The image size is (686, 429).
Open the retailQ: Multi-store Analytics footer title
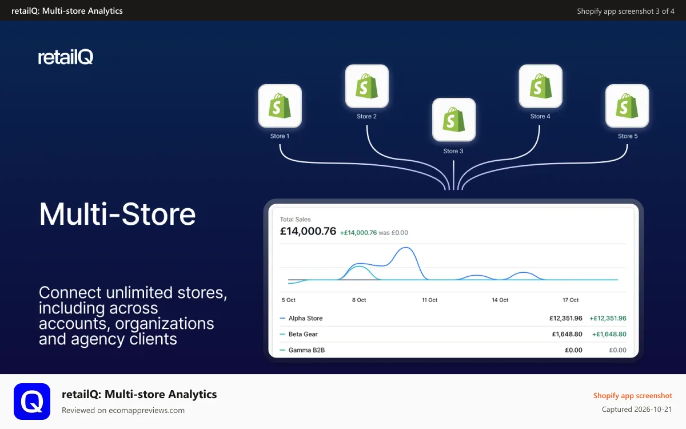139,394
